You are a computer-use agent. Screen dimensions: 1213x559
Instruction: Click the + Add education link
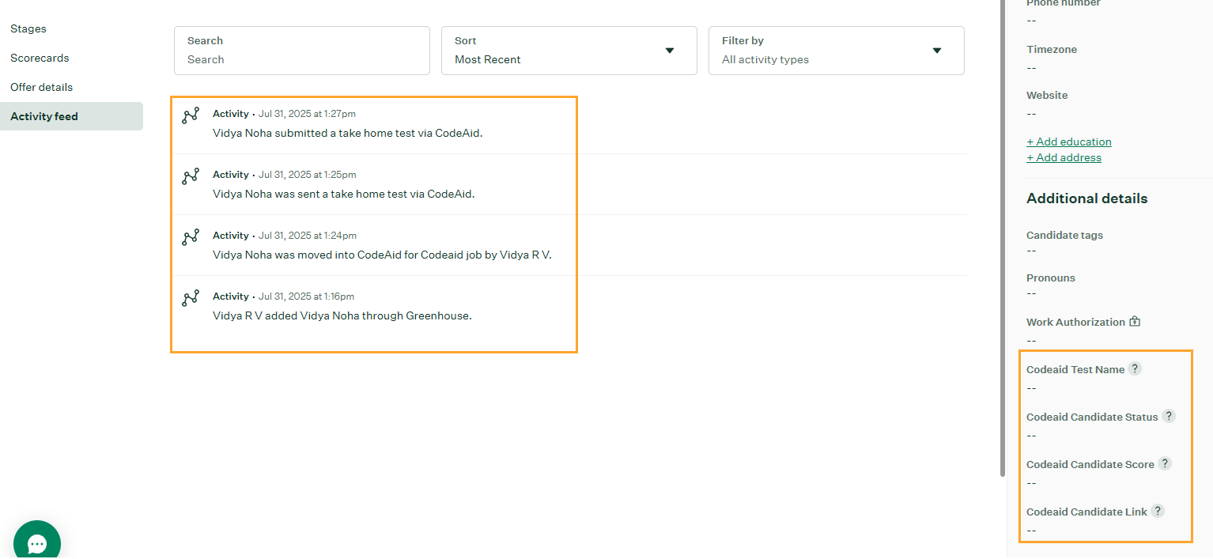[1069, 142]
